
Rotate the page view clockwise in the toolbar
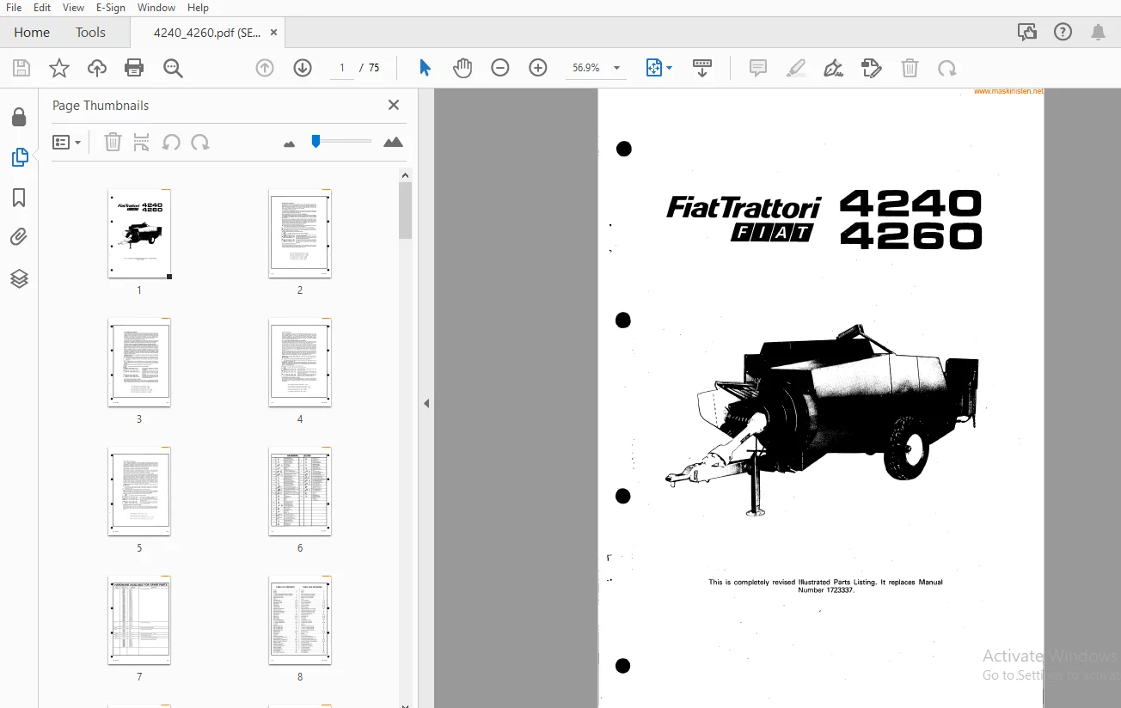(x=947, y=68)
